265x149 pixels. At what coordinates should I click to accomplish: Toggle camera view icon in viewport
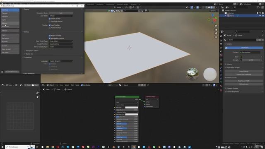(x=216, y=34)
